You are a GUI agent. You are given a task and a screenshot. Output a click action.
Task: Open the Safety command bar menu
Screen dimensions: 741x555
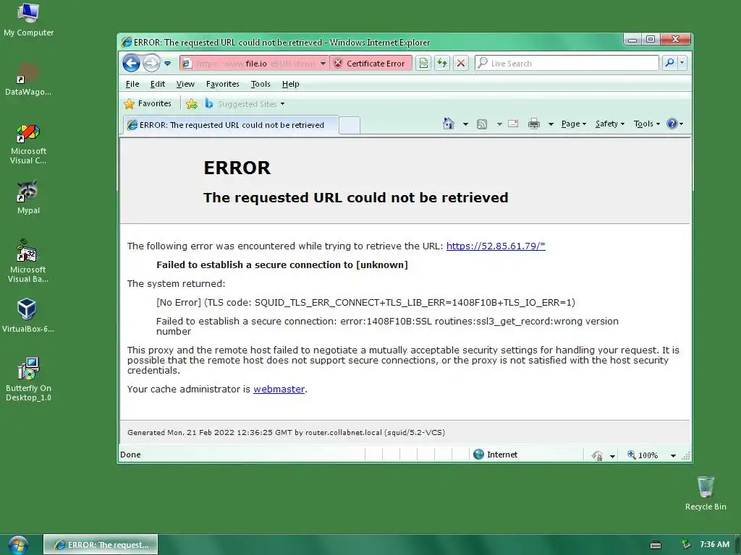tap(609, 124)
